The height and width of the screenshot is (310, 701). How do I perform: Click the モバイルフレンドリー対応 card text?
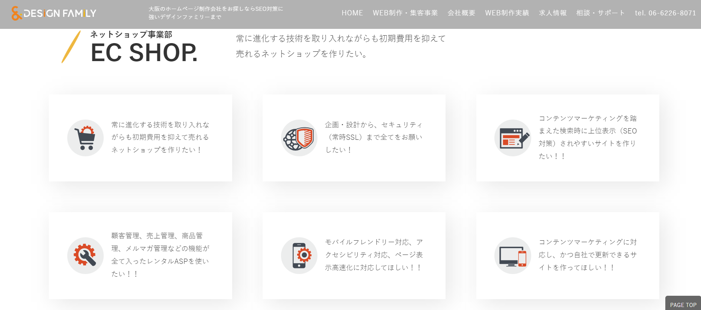pyautogui.click(x=373, y=255)
